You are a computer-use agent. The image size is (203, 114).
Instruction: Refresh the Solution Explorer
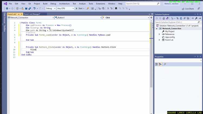[181, 18]
